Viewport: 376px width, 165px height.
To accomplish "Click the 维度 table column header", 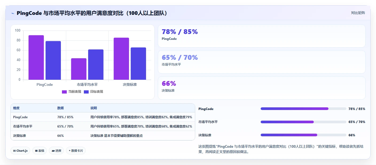I will coord(16,108).
